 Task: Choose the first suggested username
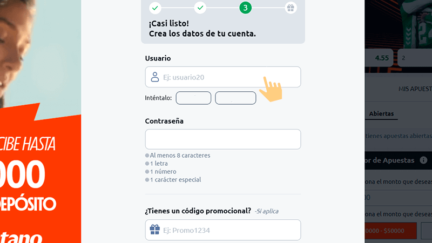coord(193,98)
